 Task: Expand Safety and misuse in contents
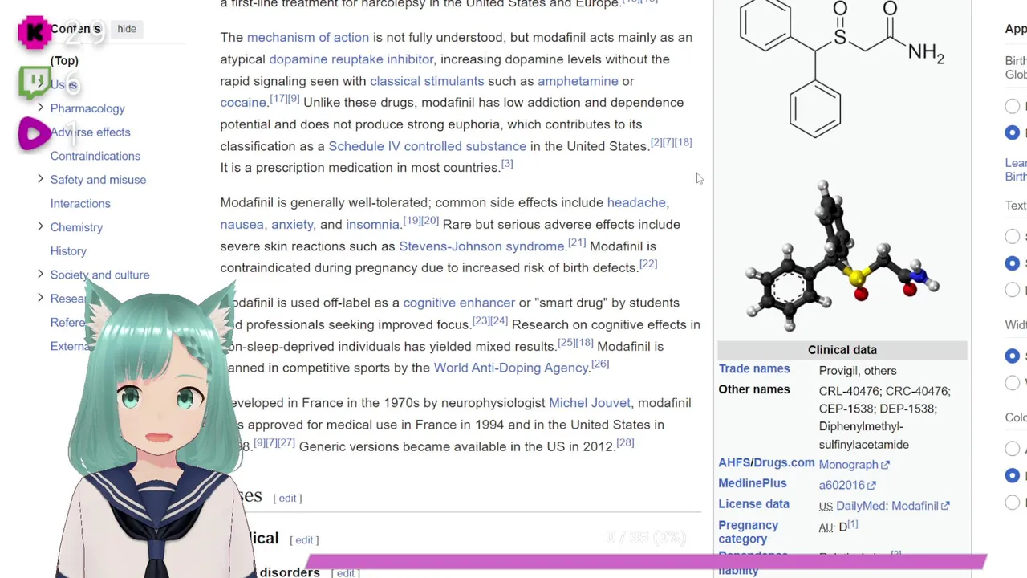[x=40, y=179]
